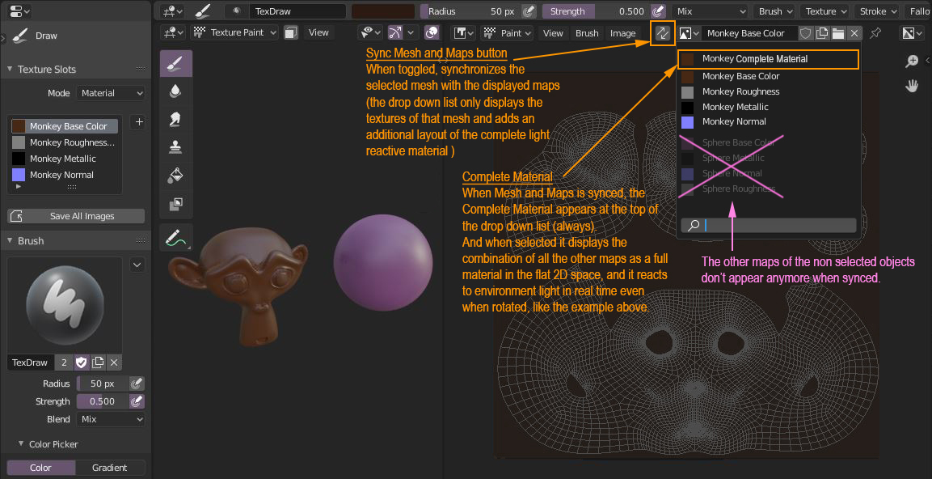Open the Image menu in the image editor
This screenshot has width=932, height=479.
(623, 33)
